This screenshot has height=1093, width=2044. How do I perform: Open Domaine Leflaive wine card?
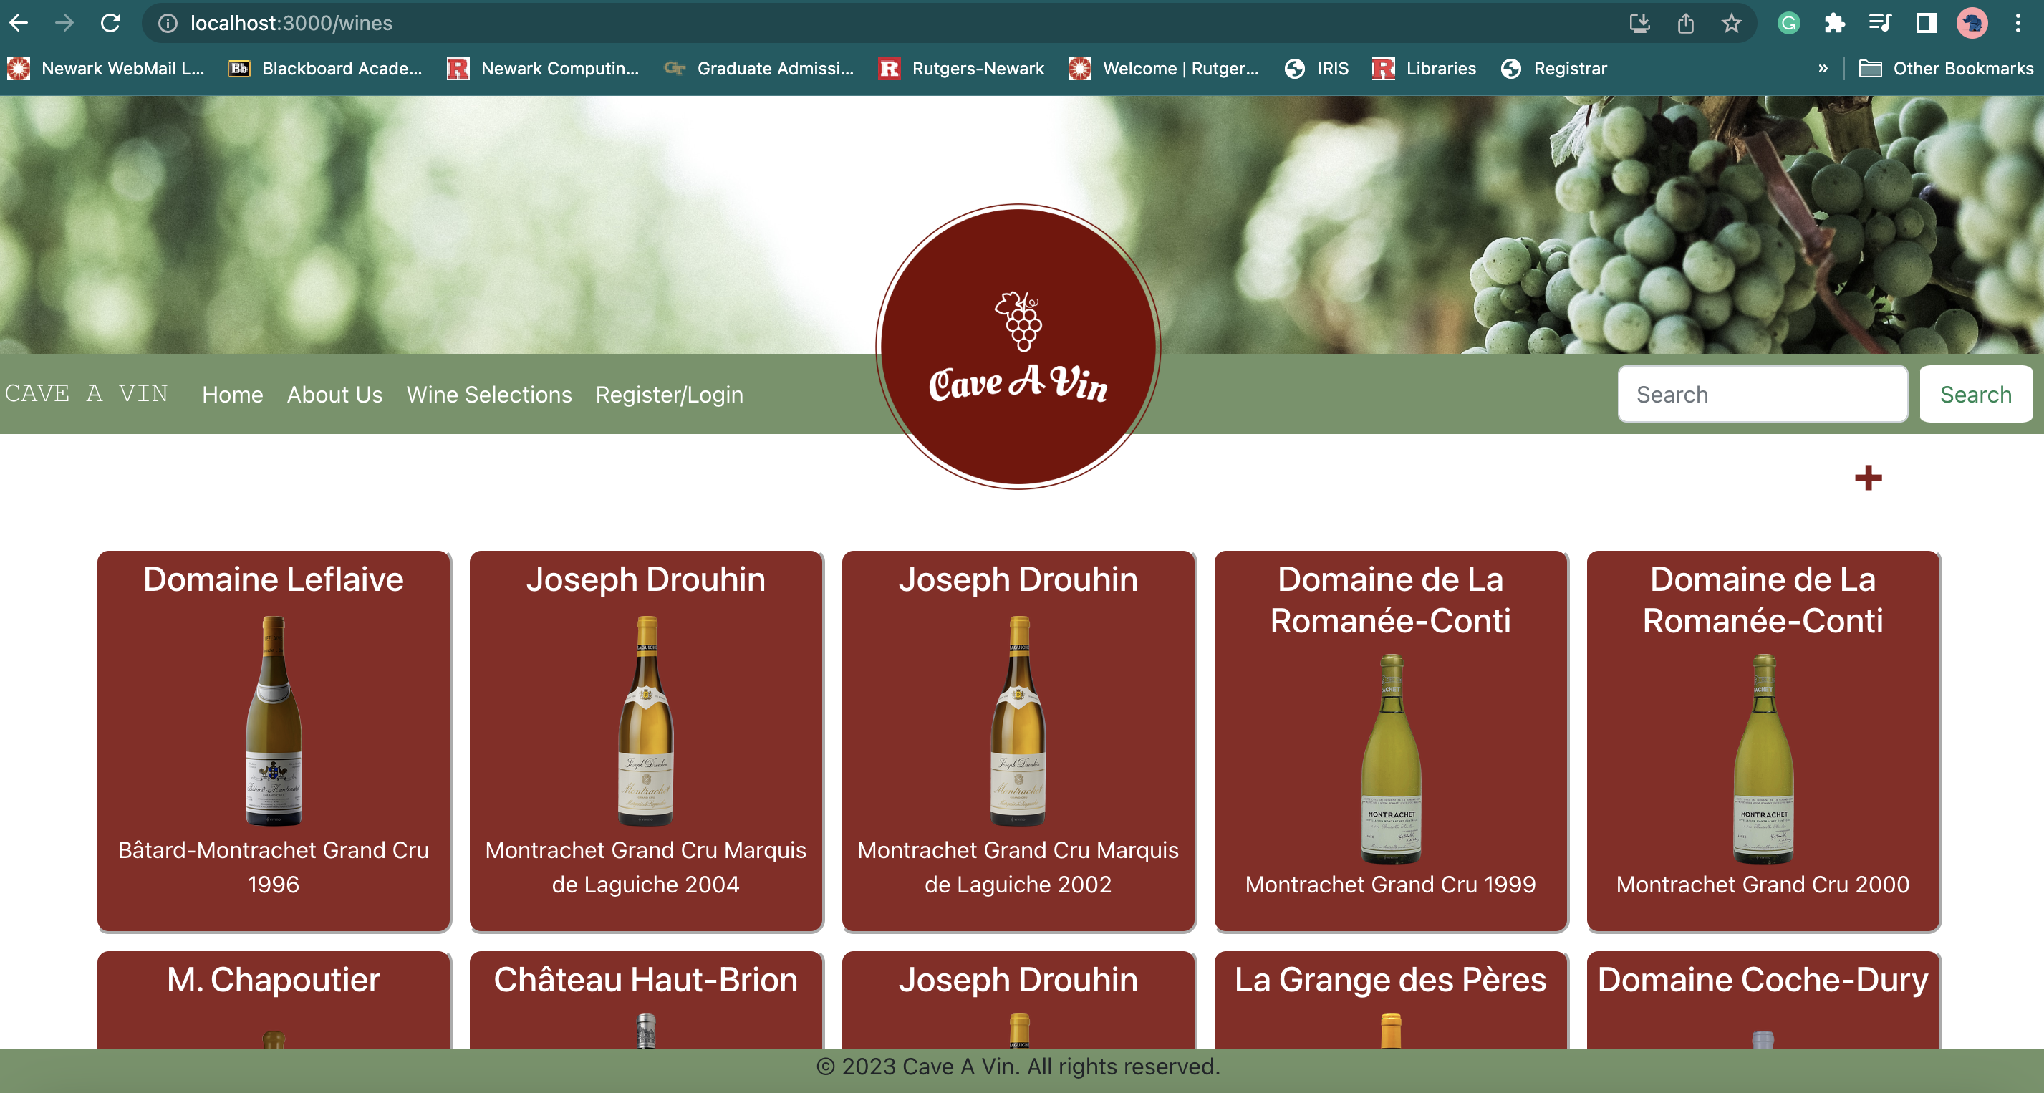point(274,740)
